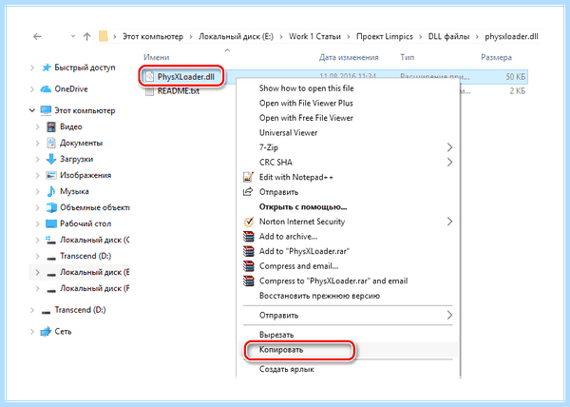Select the PhysXLoader.dll file name

tap(186, 77)
